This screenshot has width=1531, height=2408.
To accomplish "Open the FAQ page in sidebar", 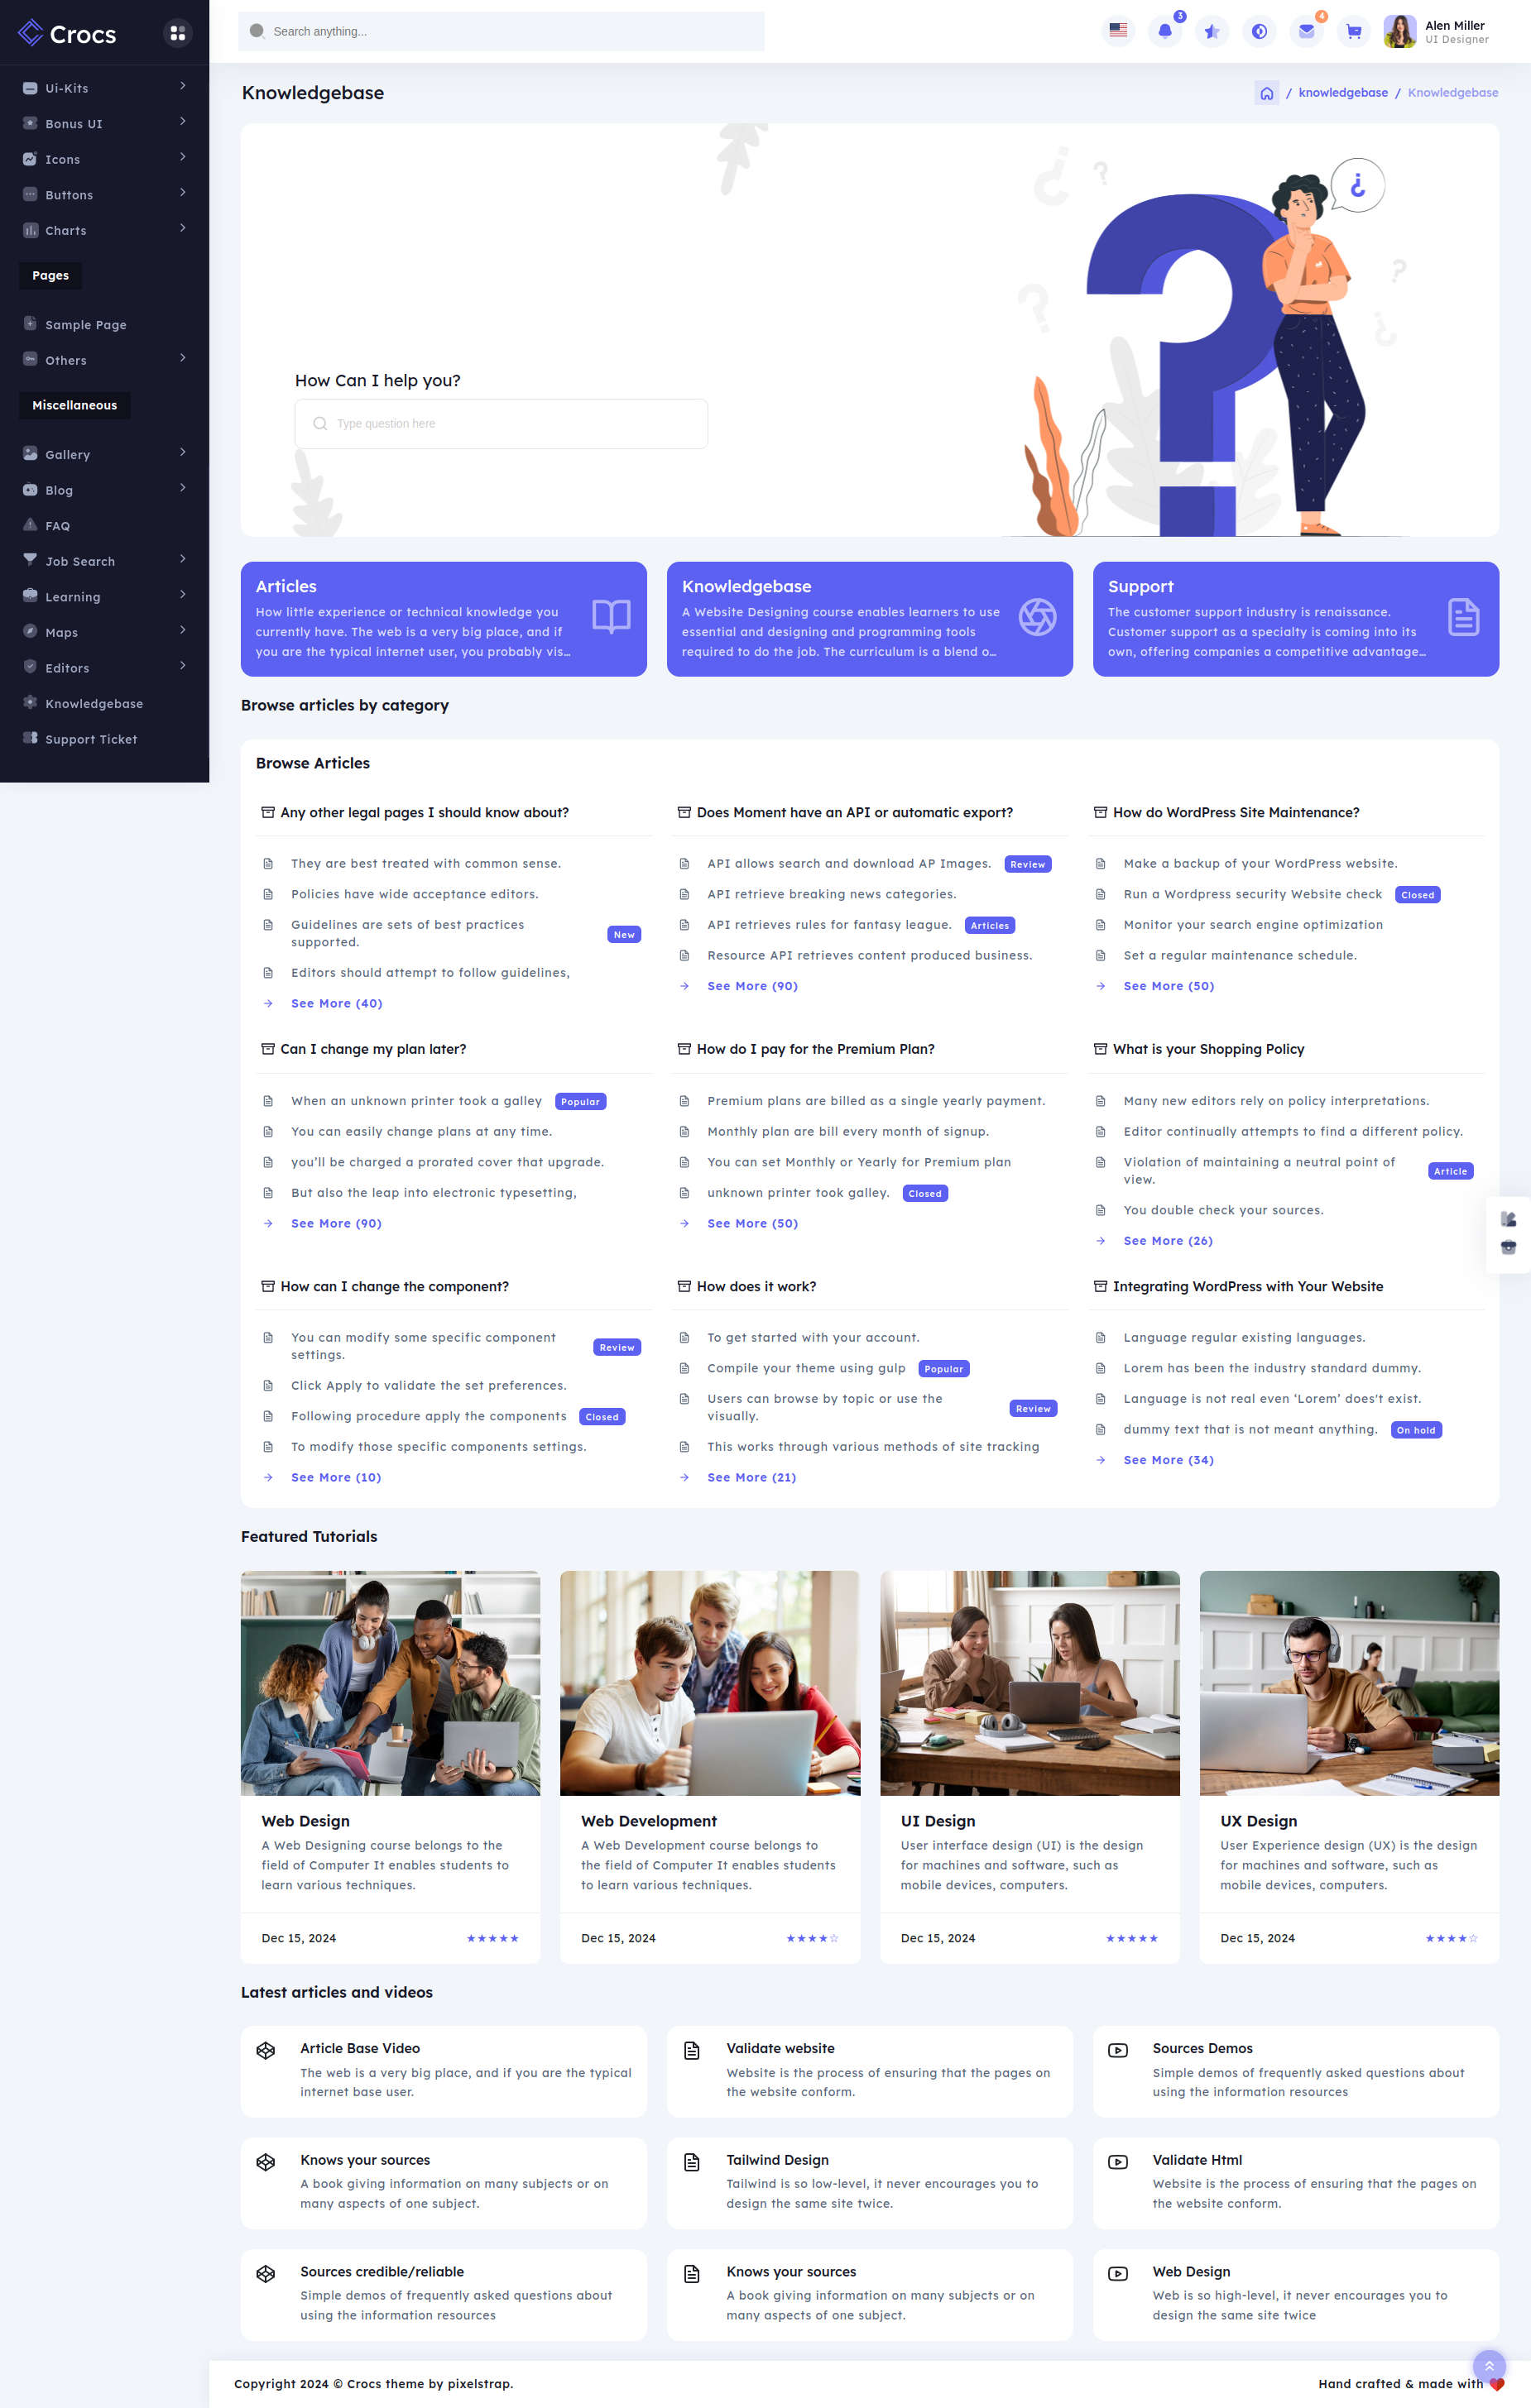I will [57, 526].
